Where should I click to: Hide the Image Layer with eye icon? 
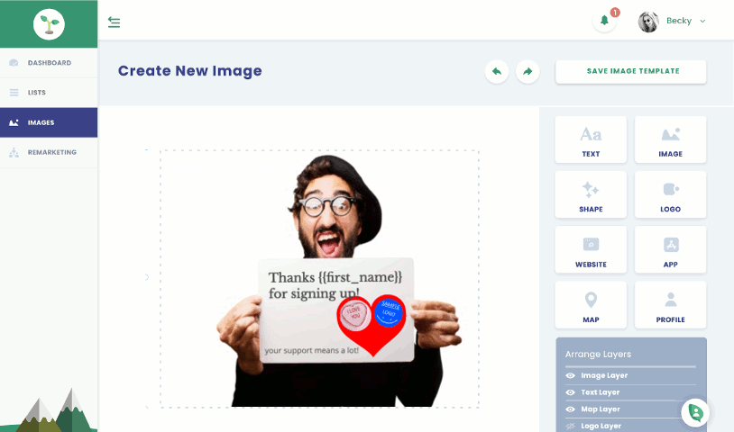pyautogui.click(x=570, y=375)
